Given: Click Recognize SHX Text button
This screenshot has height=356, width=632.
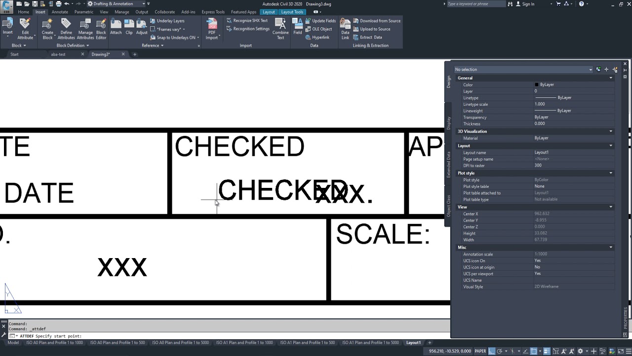Looking at the screenshot, I should point(247,21).
